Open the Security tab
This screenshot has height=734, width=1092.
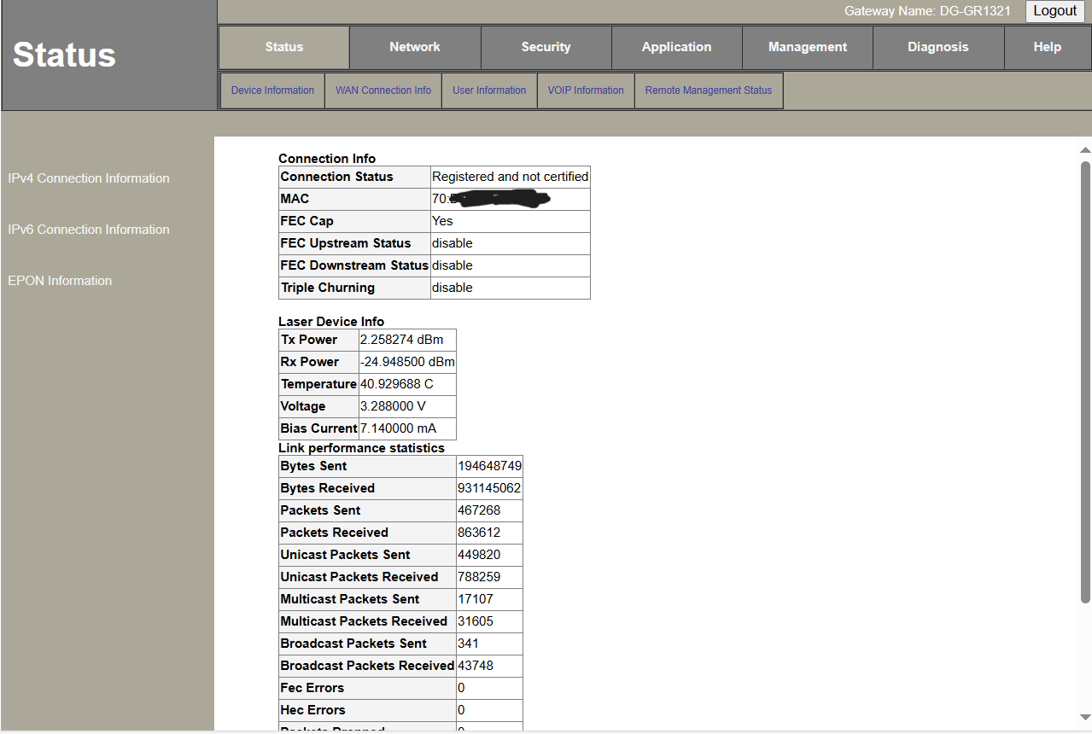tap(546, 47)
